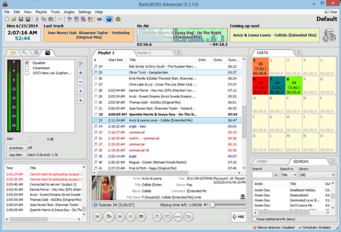This screenshot has height=232, width=341.
Task: Add a new cart tab beside CART0
Action: [x=298, y=52]
